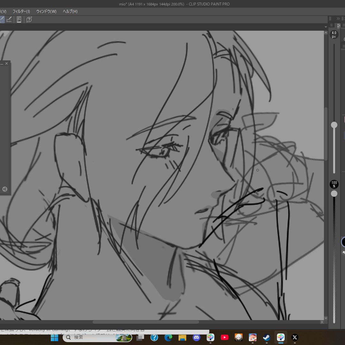This screenshot has height=345, width=345.
Task: Open the X app from the taskbar
Action: pos(295,338)
